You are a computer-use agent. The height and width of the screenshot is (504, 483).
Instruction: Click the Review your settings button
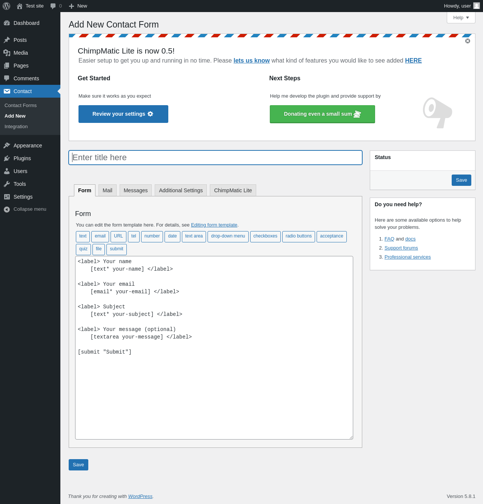click(x=123, y=114)
